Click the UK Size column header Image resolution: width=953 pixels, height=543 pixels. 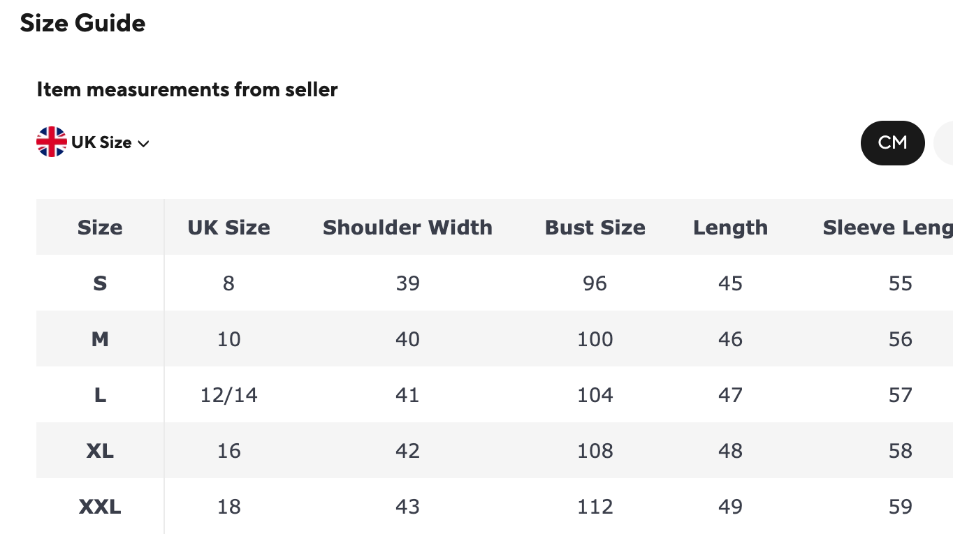pyautogui.click(x=228, y=228)
